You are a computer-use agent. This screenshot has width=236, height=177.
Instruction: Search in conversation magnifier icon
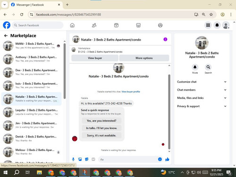[208, 67]
